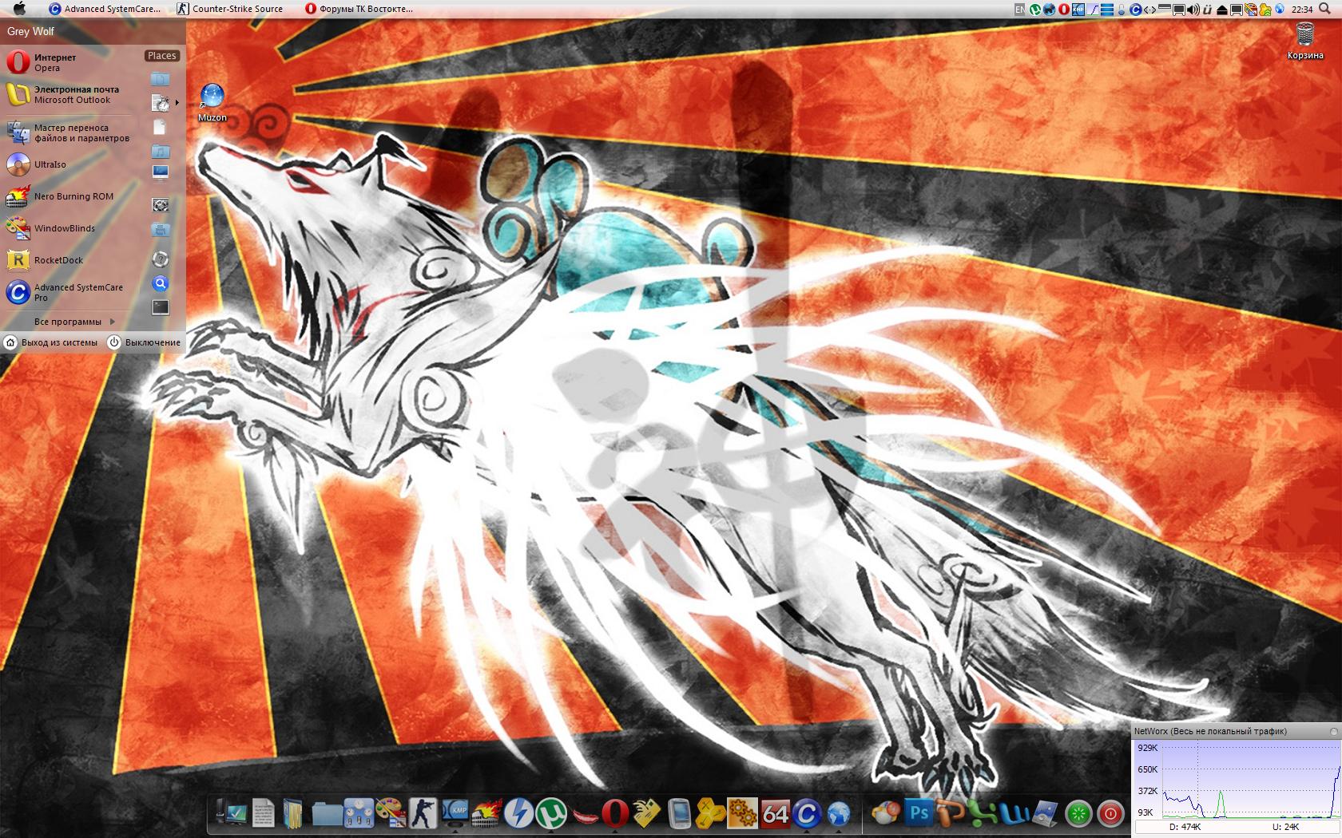Launch KMPlayer from the dock
The image size is (1342, 838).
pos(455,813)
